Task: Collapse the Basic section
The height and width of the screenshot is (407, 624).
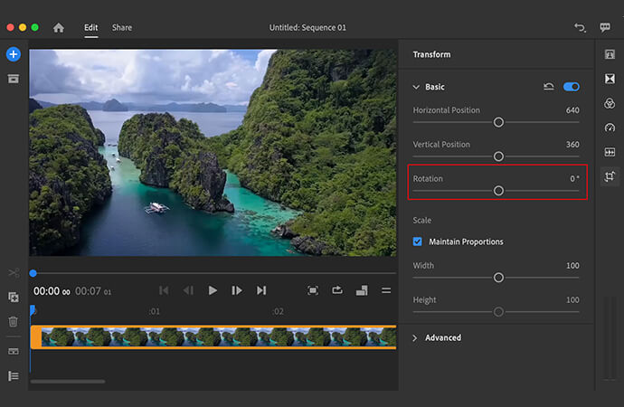Action: click(416, 87)
